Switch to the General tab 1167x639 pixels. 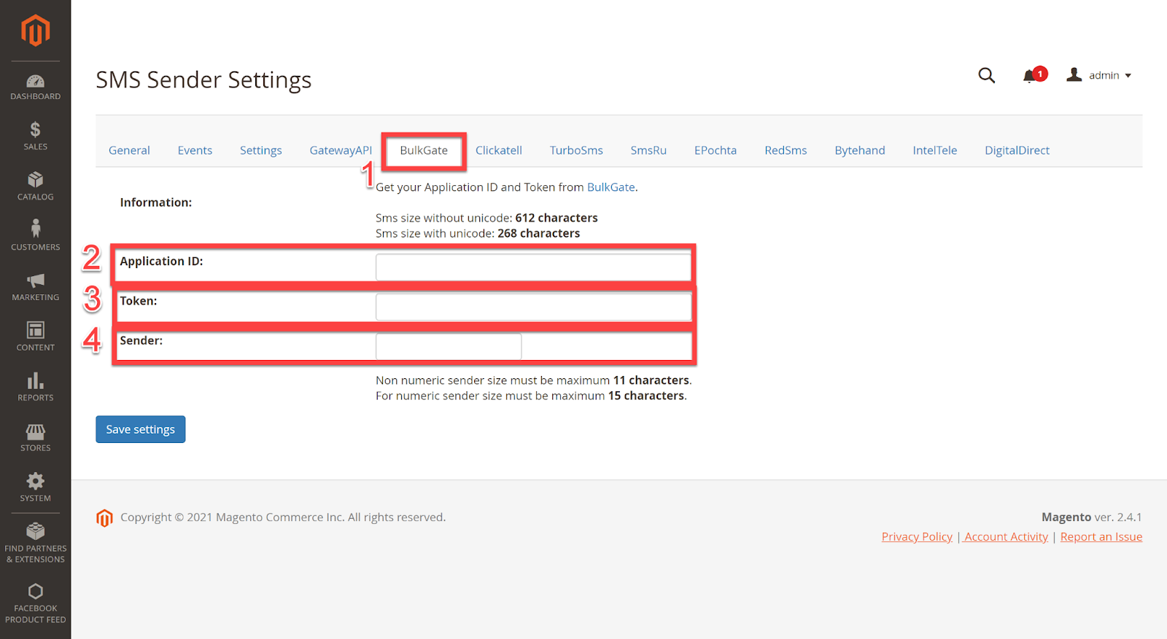(x=129, y=150)
